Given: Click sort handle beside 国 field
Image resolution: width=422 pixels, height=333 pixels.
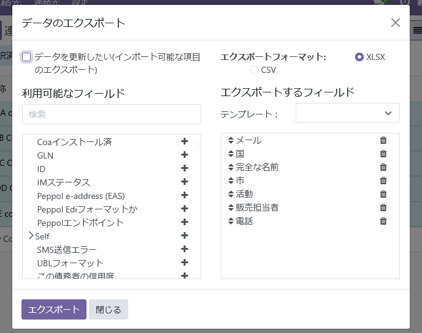Looking at the screenshot, I should pos(231,154).
